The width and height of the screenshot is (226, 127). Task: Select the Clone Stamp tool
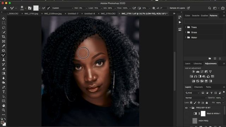point(4,60)
